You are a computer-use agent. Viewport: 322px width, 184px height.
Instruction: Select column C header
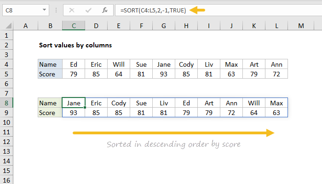[x=74, y=26]
